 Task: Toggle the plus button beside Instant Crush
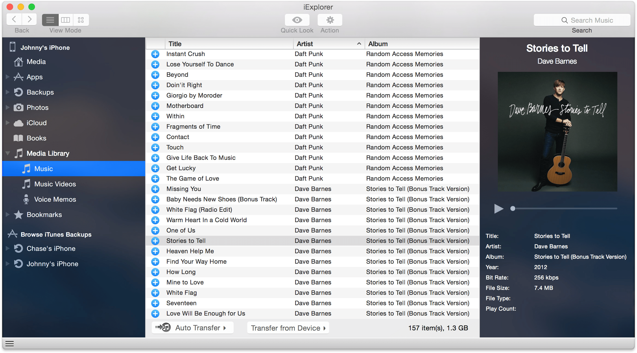[155, 54]
